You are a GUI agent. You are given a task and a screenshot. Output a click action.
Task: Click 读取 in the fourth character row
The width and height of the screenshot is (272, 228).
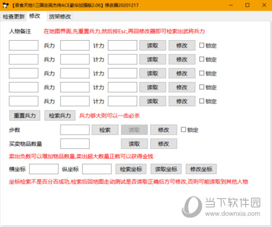pyautogui.click(x=153, y=87)
